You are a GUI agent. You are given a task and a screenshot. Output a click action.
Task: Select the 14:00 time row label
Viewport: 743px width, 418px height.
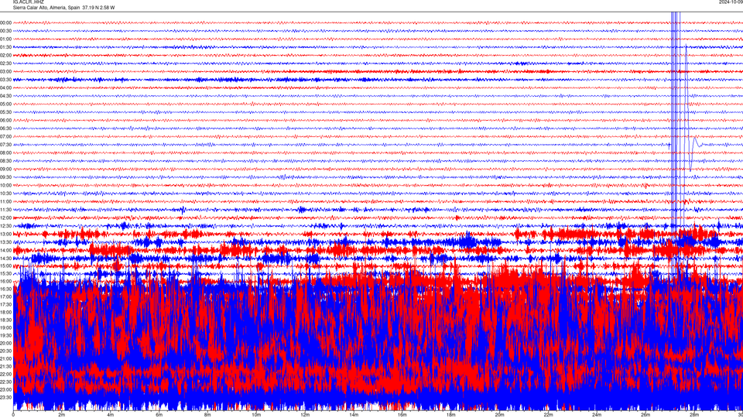[x=5, y=250]
